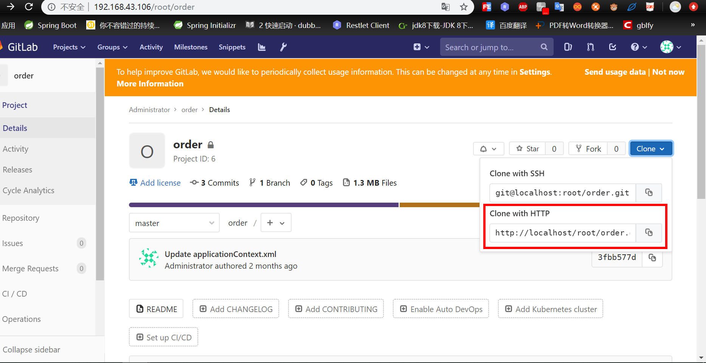Screen dimensions: 706x363
Task: Open the FE helper extension icon
Action: coord(487,7)
